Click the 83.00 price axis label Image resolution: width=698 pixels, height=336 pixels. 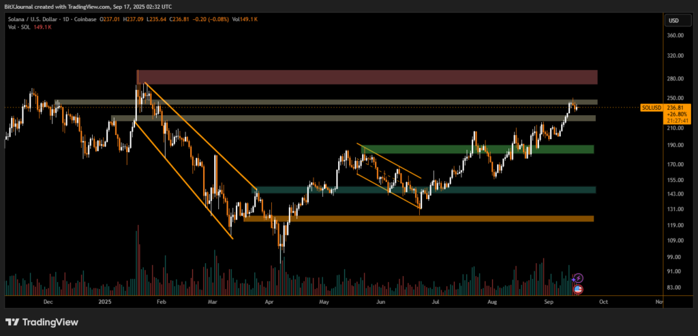click(675, 288)
